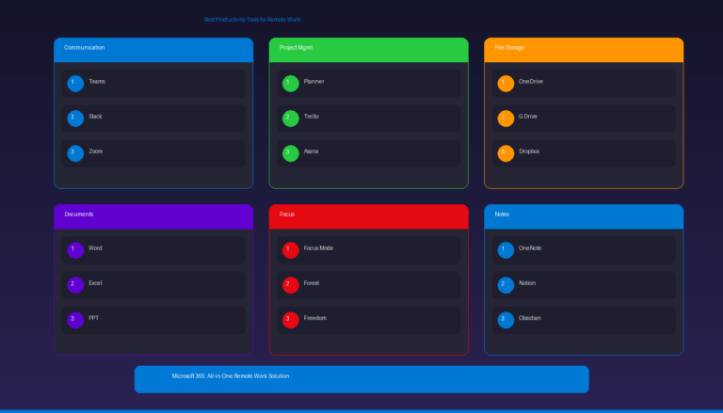Click the Teams label text

pyautogui.click(x=97, y=82)
